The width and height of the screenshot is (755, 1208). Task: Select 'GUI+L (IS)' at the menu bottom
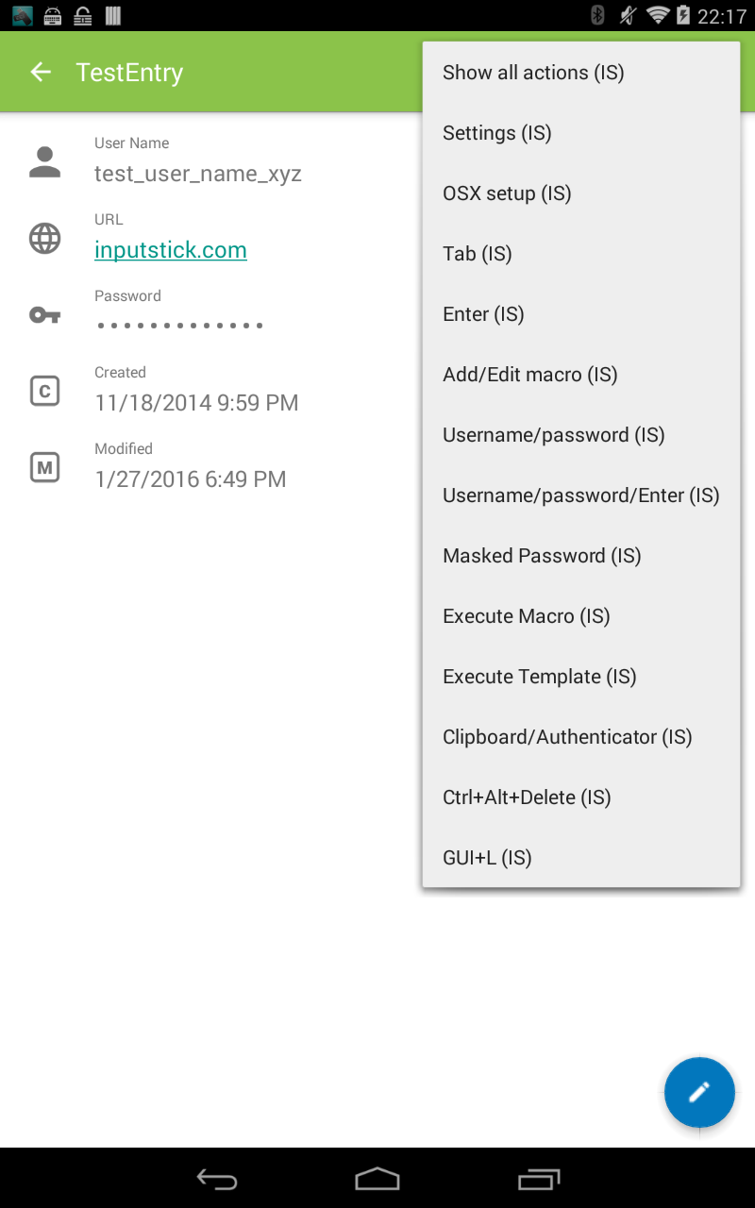[487, 857]
